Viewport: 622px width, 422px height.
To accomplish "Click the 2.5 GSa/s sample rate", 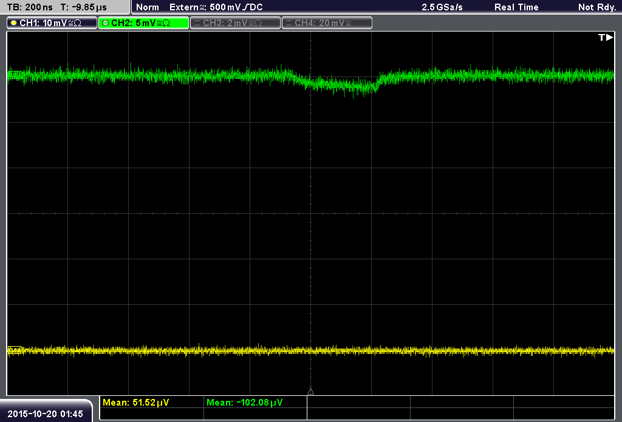I will click(442, 7).
